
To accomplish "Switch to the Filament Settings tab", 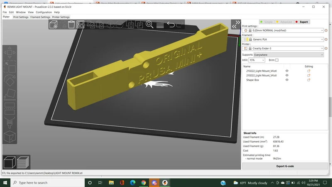I will 40,17.
